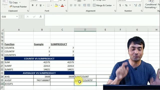Image resolution: width=160 pixels, height=90 pixels.
Task: Apply yellow fill color
Action: coord(56,5)
